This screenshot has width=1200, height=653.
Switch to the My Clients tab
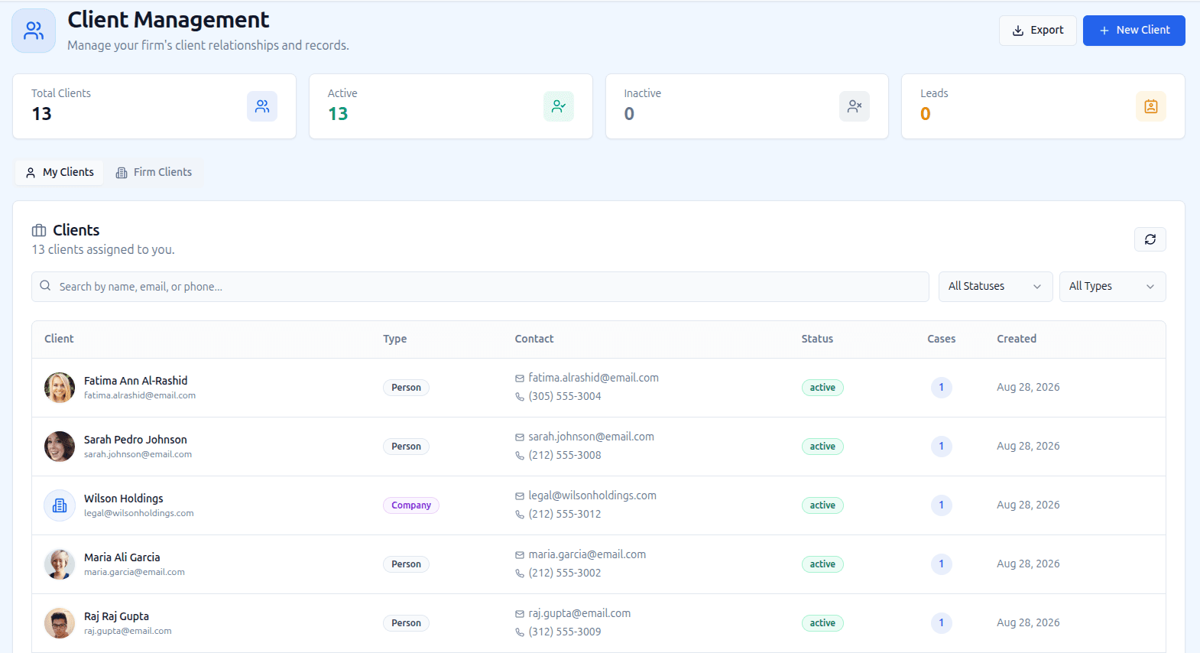point(60,172)
